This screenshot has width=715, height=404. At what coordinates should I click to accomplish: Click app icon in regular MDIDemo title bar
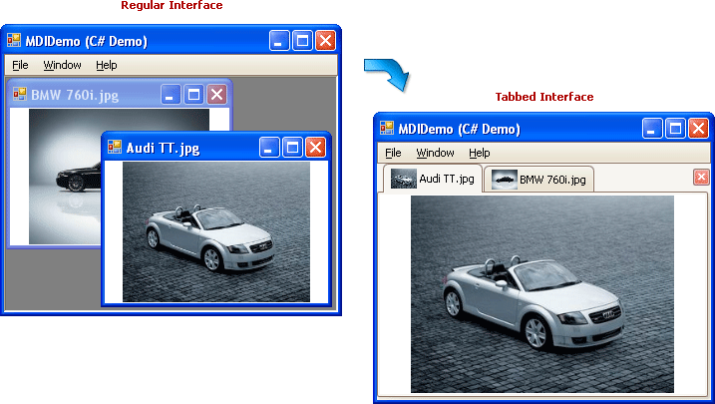14,41
